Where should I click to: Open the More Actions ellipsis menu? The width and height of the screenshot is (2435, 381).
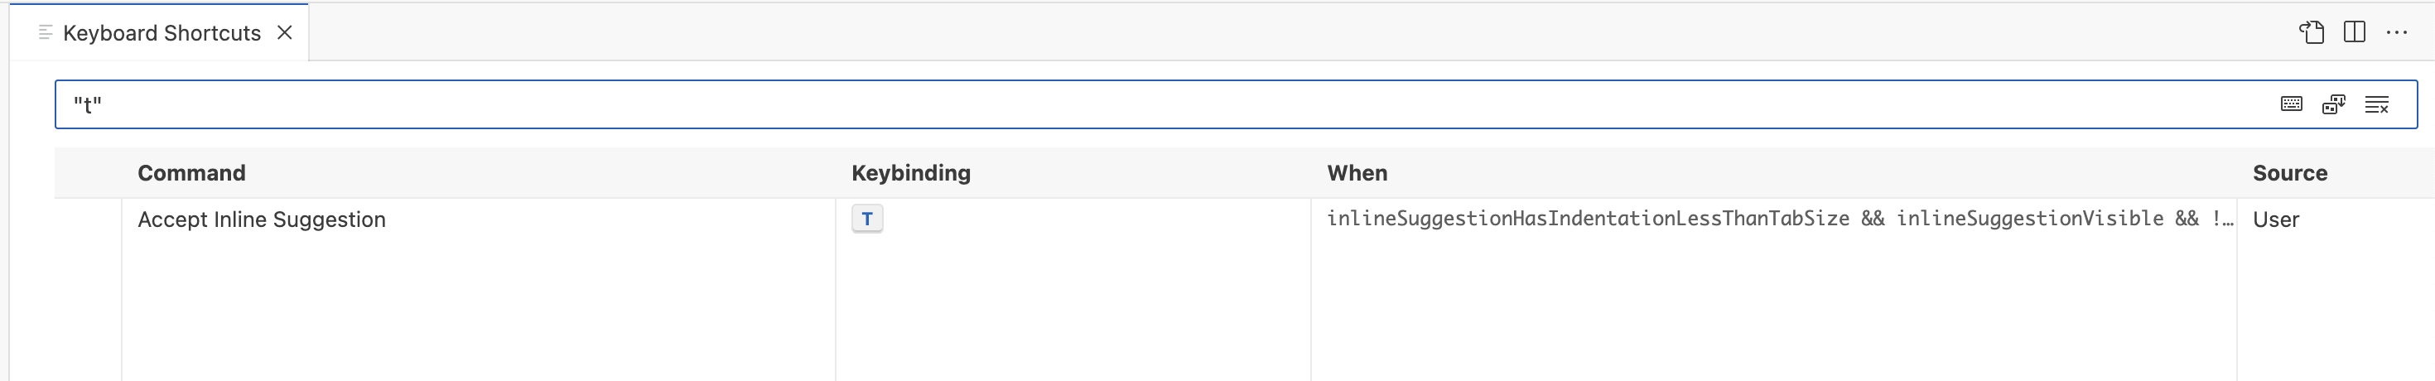2396,32
